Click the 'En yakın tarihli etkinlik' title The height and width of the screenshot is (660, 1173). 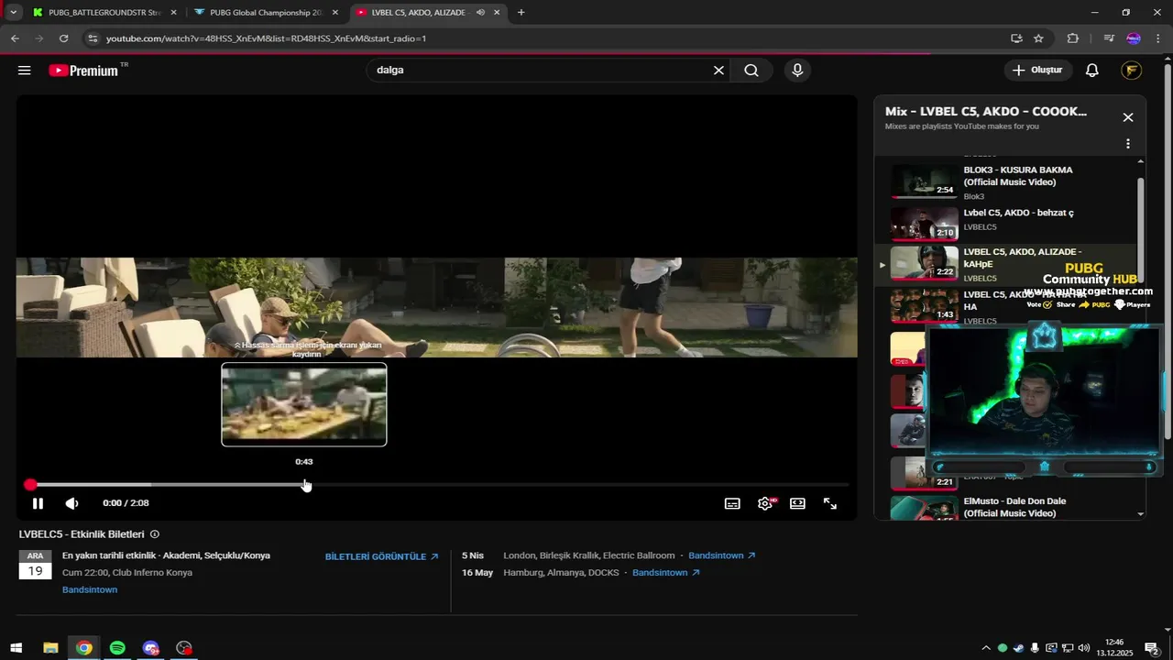click(x=166, y=555)
